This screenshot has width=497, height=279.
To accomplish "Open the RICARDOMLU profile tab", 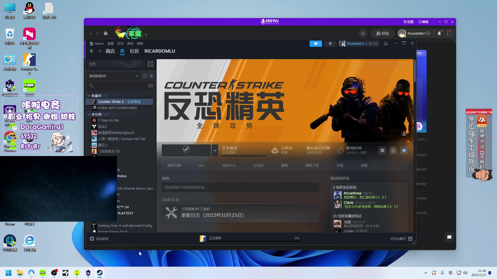I will coord(160,51).
